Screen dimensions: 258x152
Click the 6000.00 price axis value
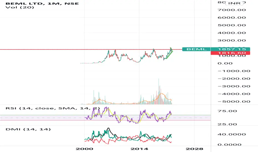232,18
